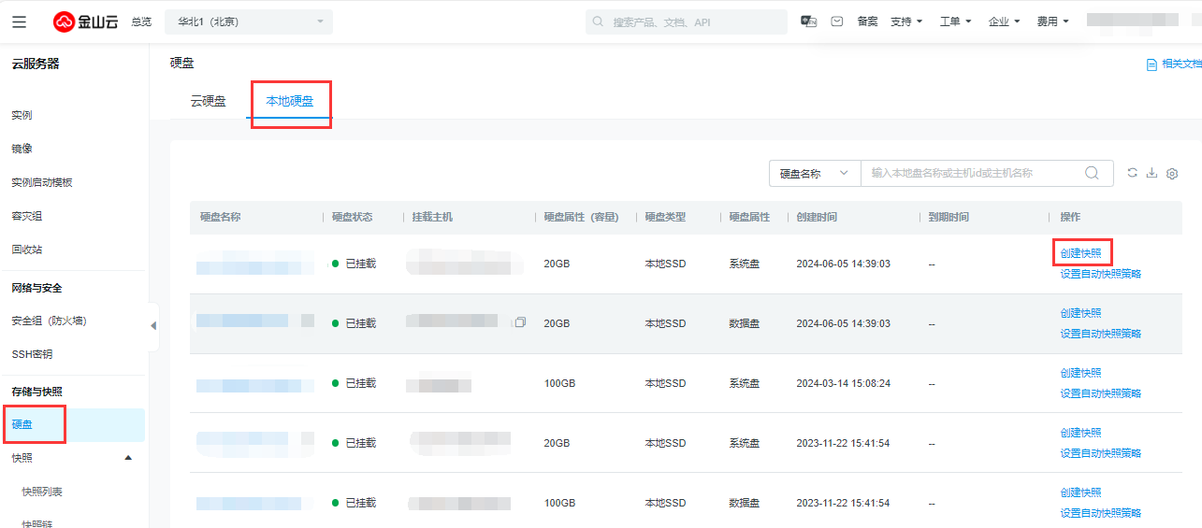Open table column settings gear

point(1172,174)
